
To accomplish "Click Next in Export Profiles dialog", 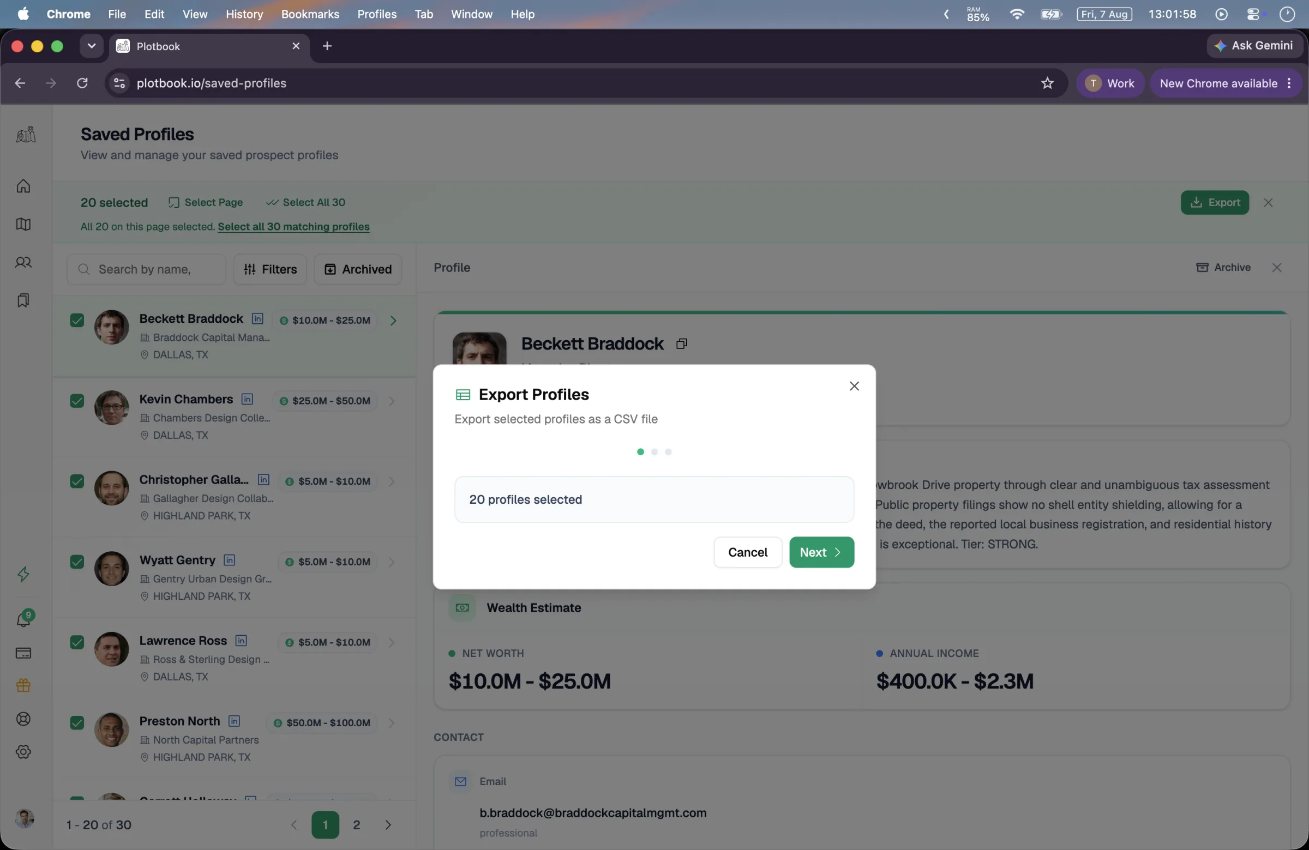I will [x=821, y=552].
